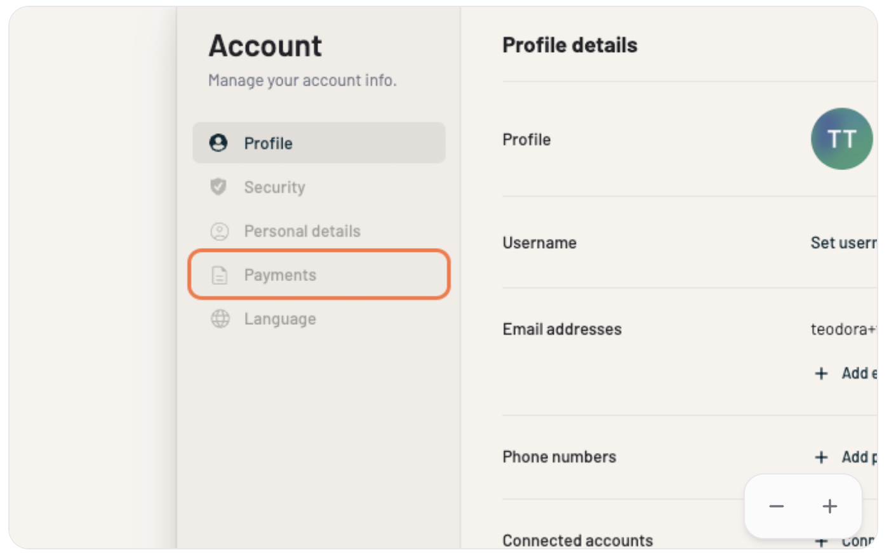
Task: Click the Profile person icon in sidebar
Action: coord(218,143)
